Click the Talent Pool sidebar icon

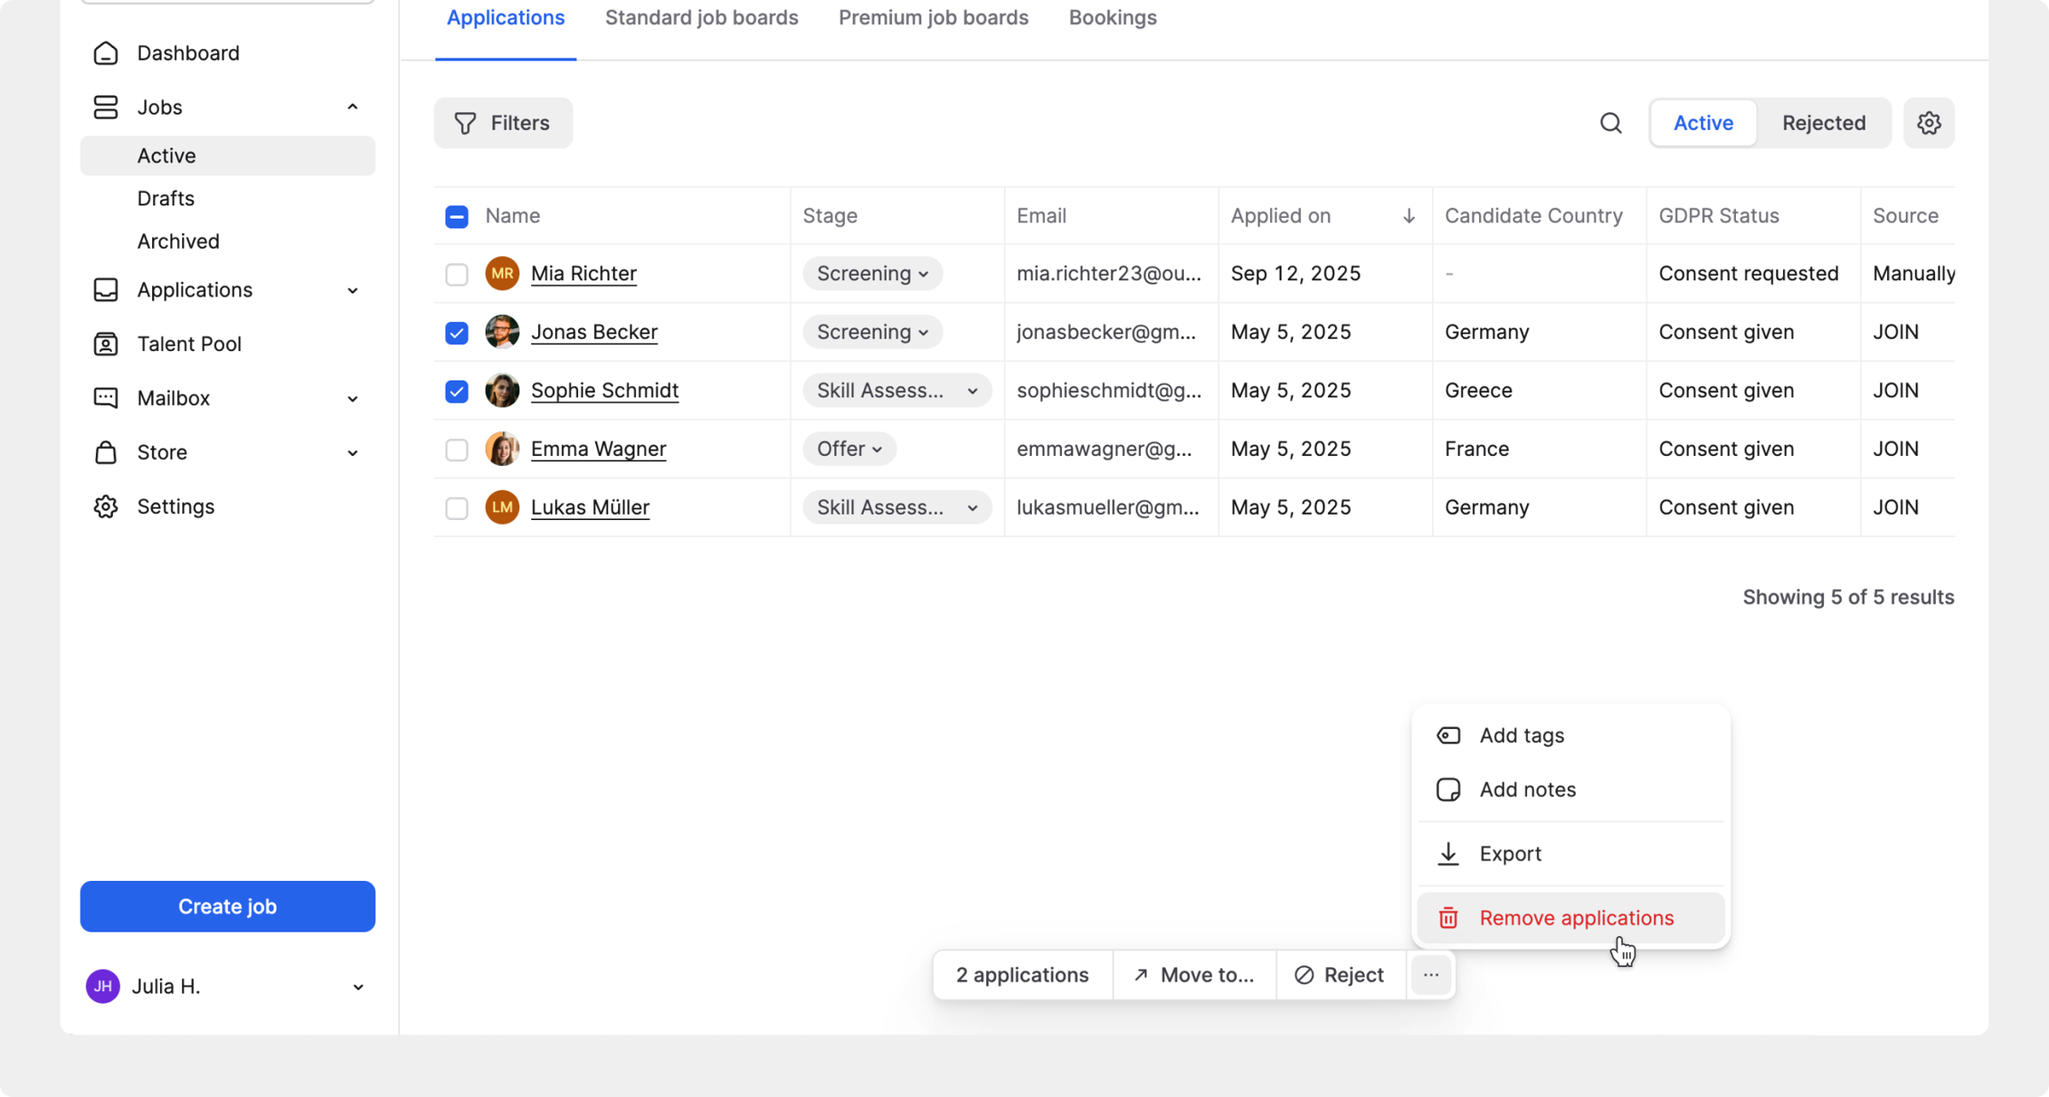coord(106,344)
